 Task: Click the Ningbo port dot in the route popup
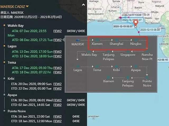click(136, 40)
